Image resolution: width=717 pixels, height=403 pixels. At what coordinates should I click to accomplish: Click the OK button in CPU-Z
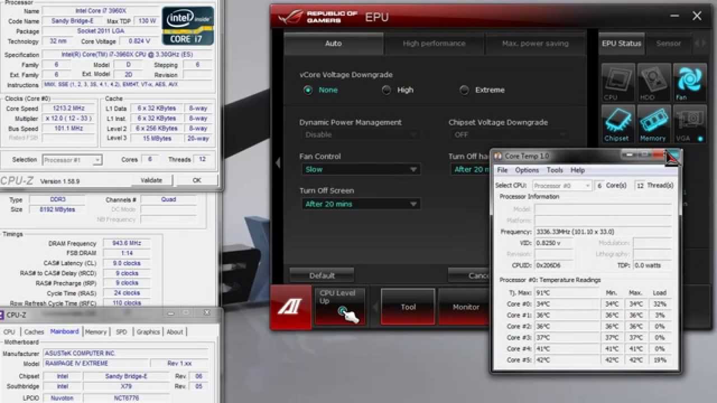[197, 180]
